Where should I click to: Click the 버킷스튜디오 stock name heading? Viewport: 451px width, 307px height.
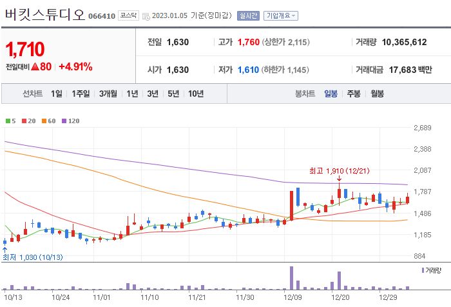pos(45,15)
